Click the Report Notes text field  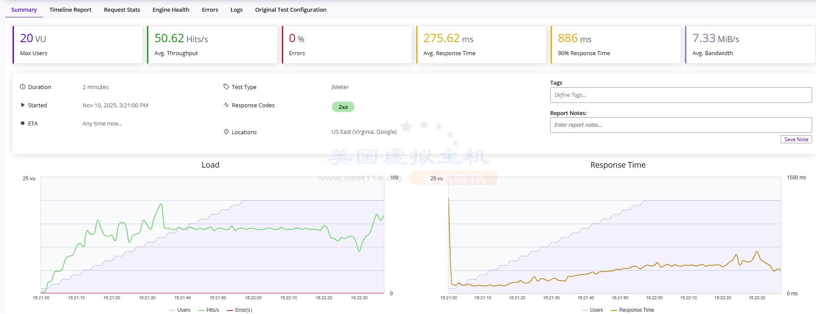[x=681, y=125]
